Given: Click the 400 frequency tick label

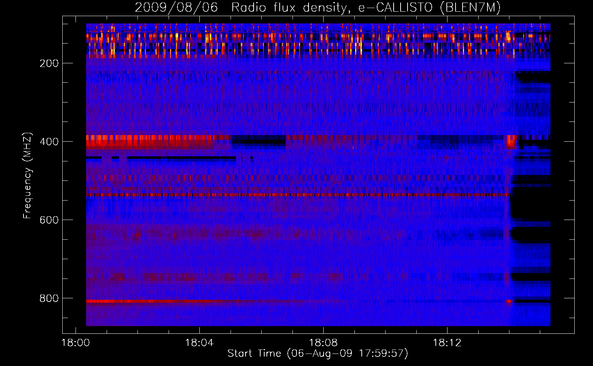Looking at the screenshot, I should pos(49,142).
